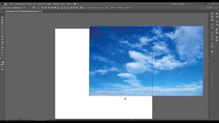This screenshot has height=123, width=219.
Task: Click Vertical Align Center icon
Action: pos(55,8)
